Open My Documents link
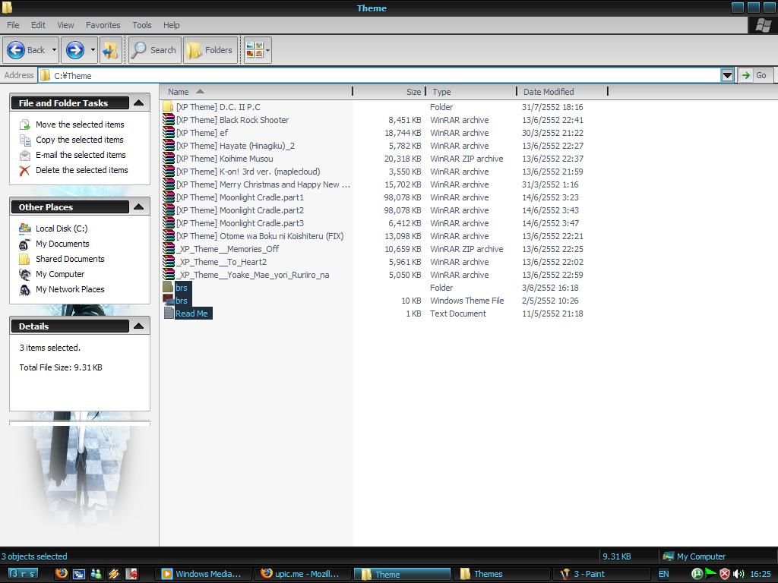Viewport: 778px width, 583px height. (62, 244)
